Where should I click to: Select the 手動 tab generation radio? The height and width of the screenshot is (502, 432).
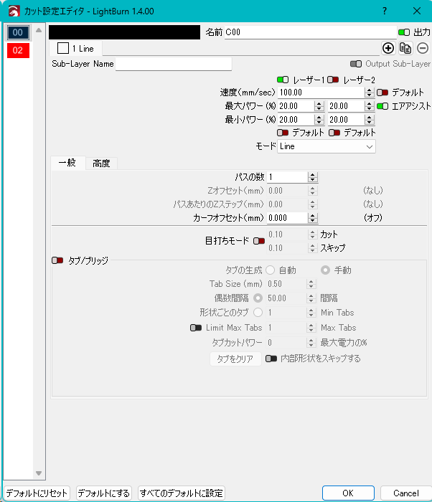tap(325, 270)
